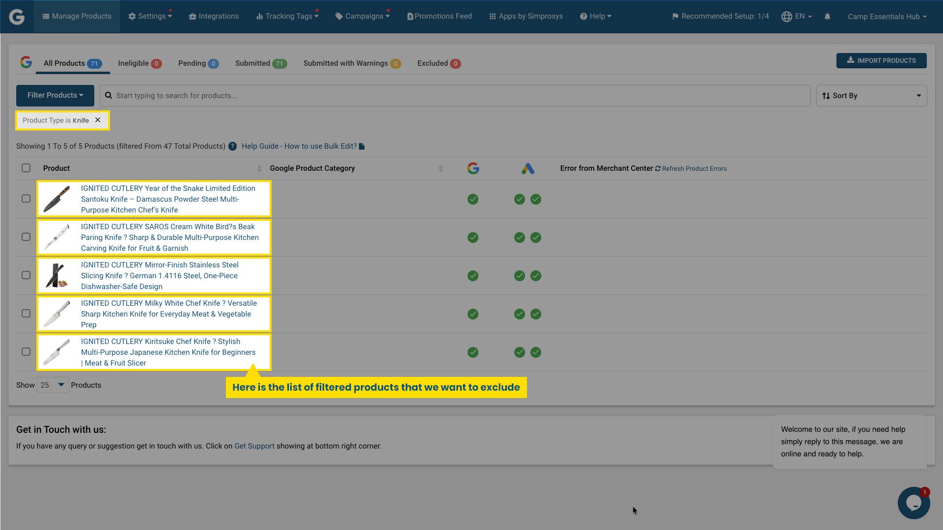
Task: Check the select-all products checkbox
Action: (26, 168)
